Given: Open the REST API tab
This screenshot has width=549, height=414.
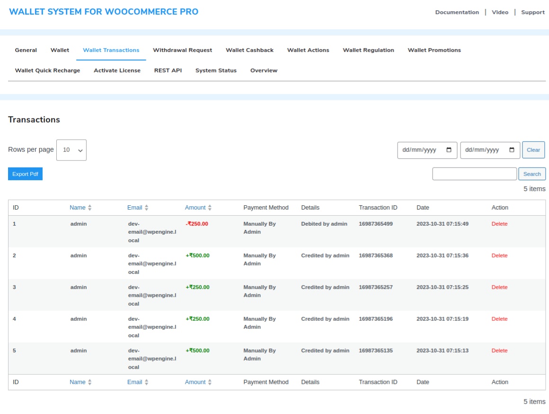Looking at the screenshot, I should pyautogui.click(x=168, y=70).
